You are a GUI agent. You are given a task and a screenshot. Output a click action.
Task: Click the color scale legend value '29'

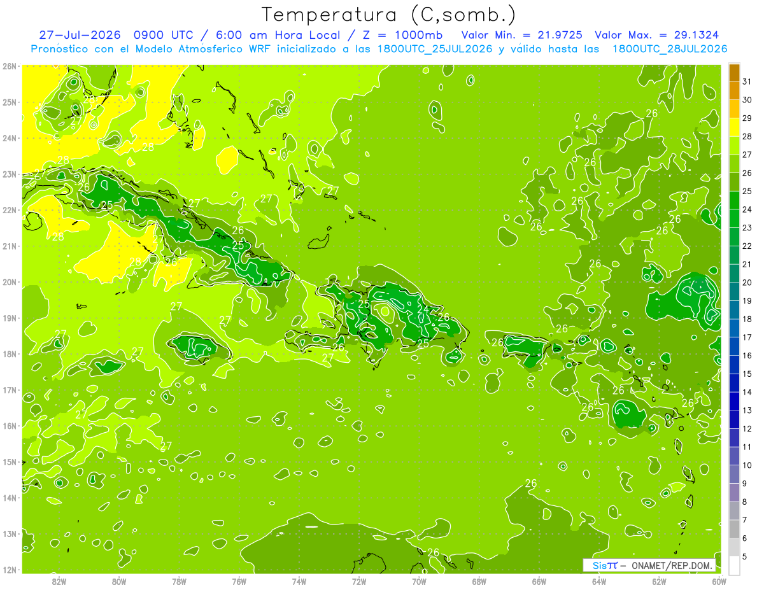(747, 118)
